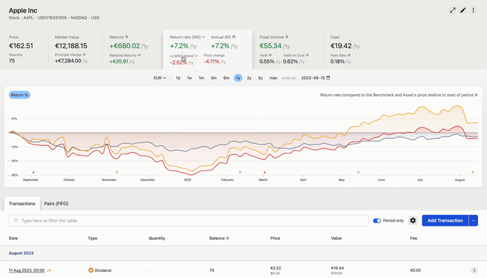Click filter icon in table search box

(15, 220)
